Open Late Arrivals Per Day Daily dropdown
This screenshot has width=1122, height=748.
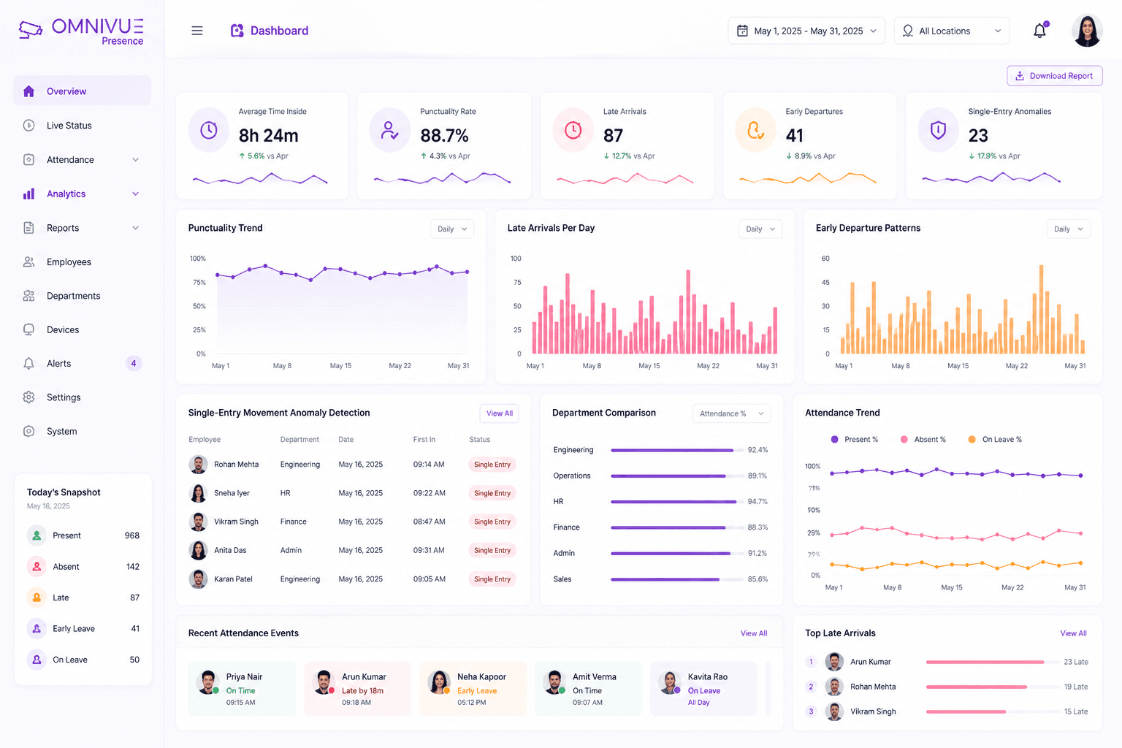point(760,229)
